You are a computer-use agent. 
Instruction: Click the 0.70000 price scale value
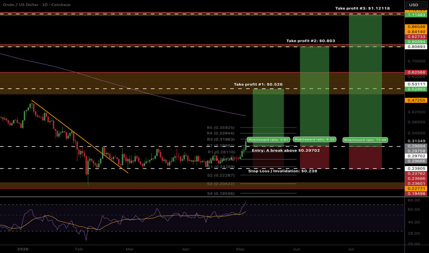[x=417, y=61]
